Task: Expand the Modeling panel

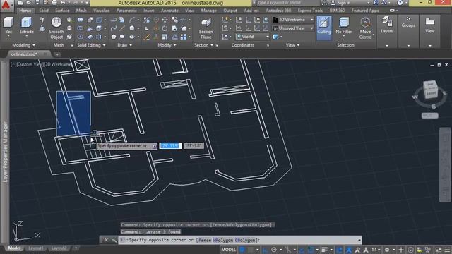Action: (x=23, y=45)
